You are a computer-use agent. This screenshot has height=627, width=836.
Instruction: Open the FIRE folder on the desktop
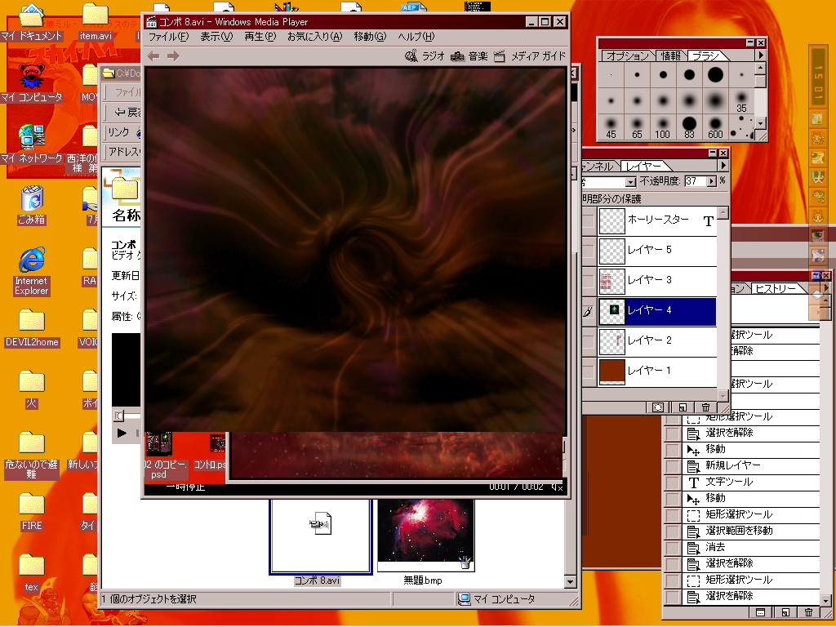[x=32, y=511]
